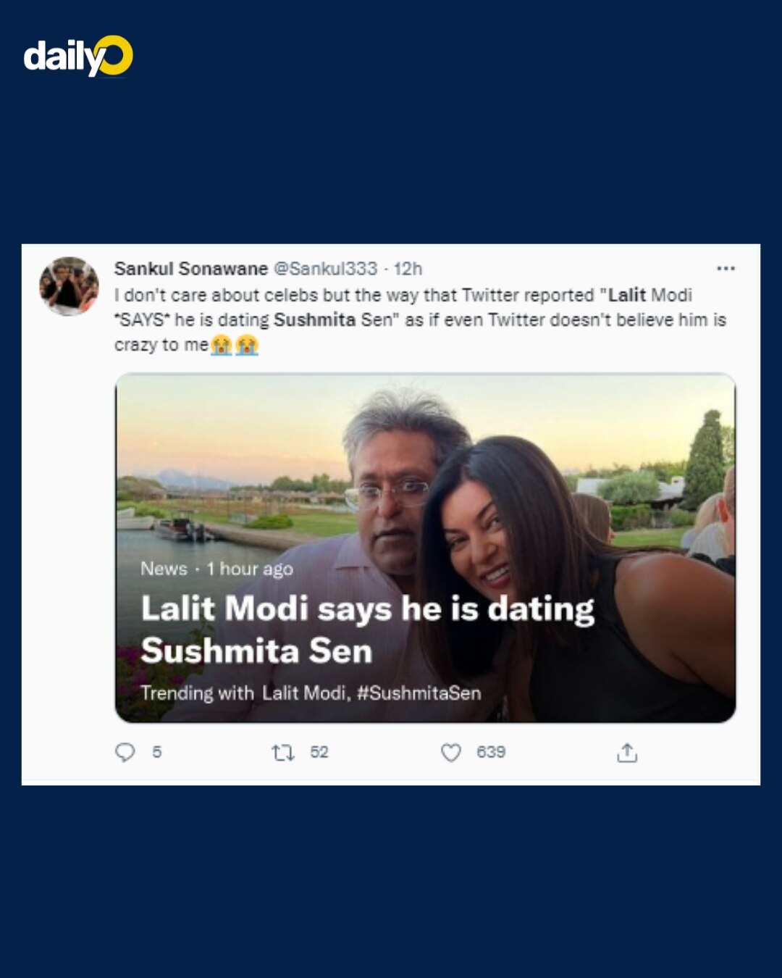This screenshot has width=782, height=978.
Task: Open the tweet's three-dot more menu
Action: pyautogui.click(x=726, y=269)
